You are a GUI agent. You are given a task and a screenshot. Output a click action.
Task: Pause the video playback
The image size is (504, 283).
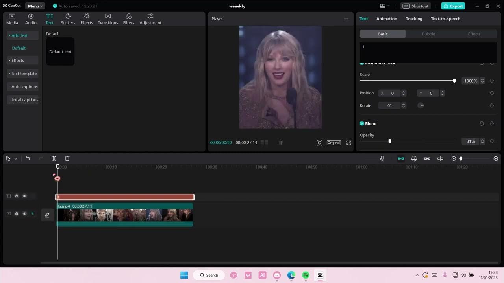(x=281, y=143)
